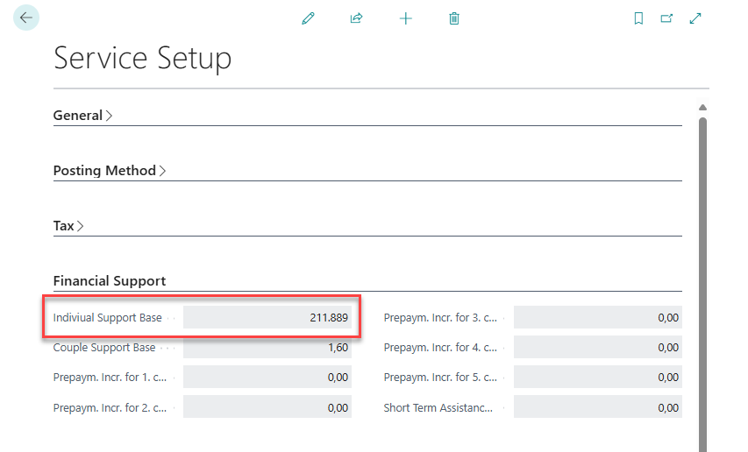This screenshot has height=452, width=748.
Task: Open page in new window icon
Action: pos(666,18)
